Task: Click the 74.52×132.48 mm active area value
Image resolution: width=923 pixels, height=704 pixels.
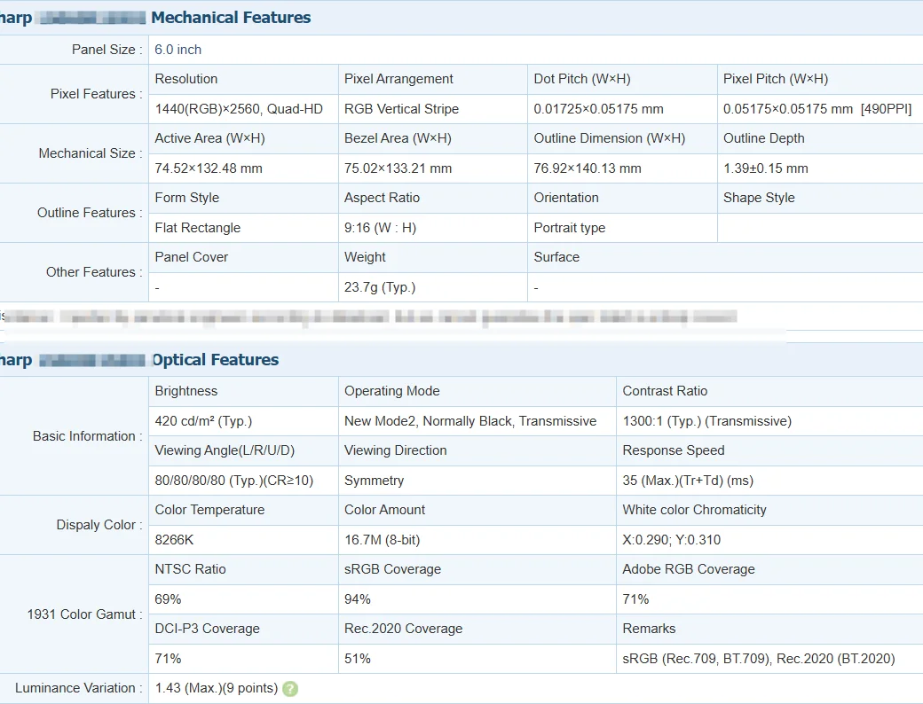Action: (209, 168)
